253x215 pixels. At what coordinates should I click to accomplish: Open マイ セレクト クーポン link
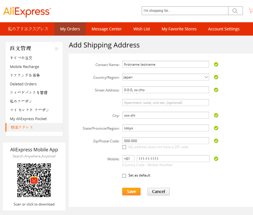tap(29, 110)
